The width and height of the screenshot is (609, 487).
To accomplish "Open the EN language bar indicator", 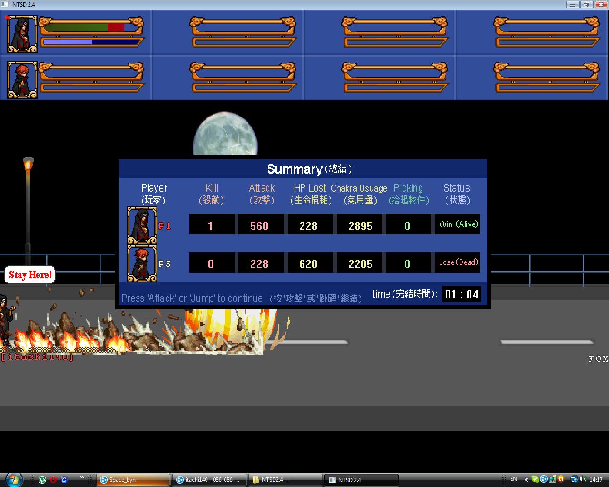I will pyautogui.click(x=514, y=479).
